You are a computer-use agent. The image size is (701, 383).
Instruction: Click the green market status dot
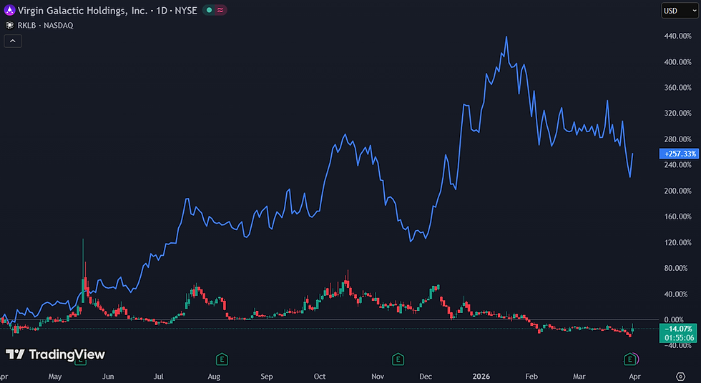click(209, 10)
